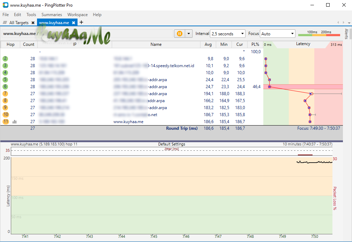
Task: Click the red packet loss bar in jitter strip
Action: [x=305, y=155]
